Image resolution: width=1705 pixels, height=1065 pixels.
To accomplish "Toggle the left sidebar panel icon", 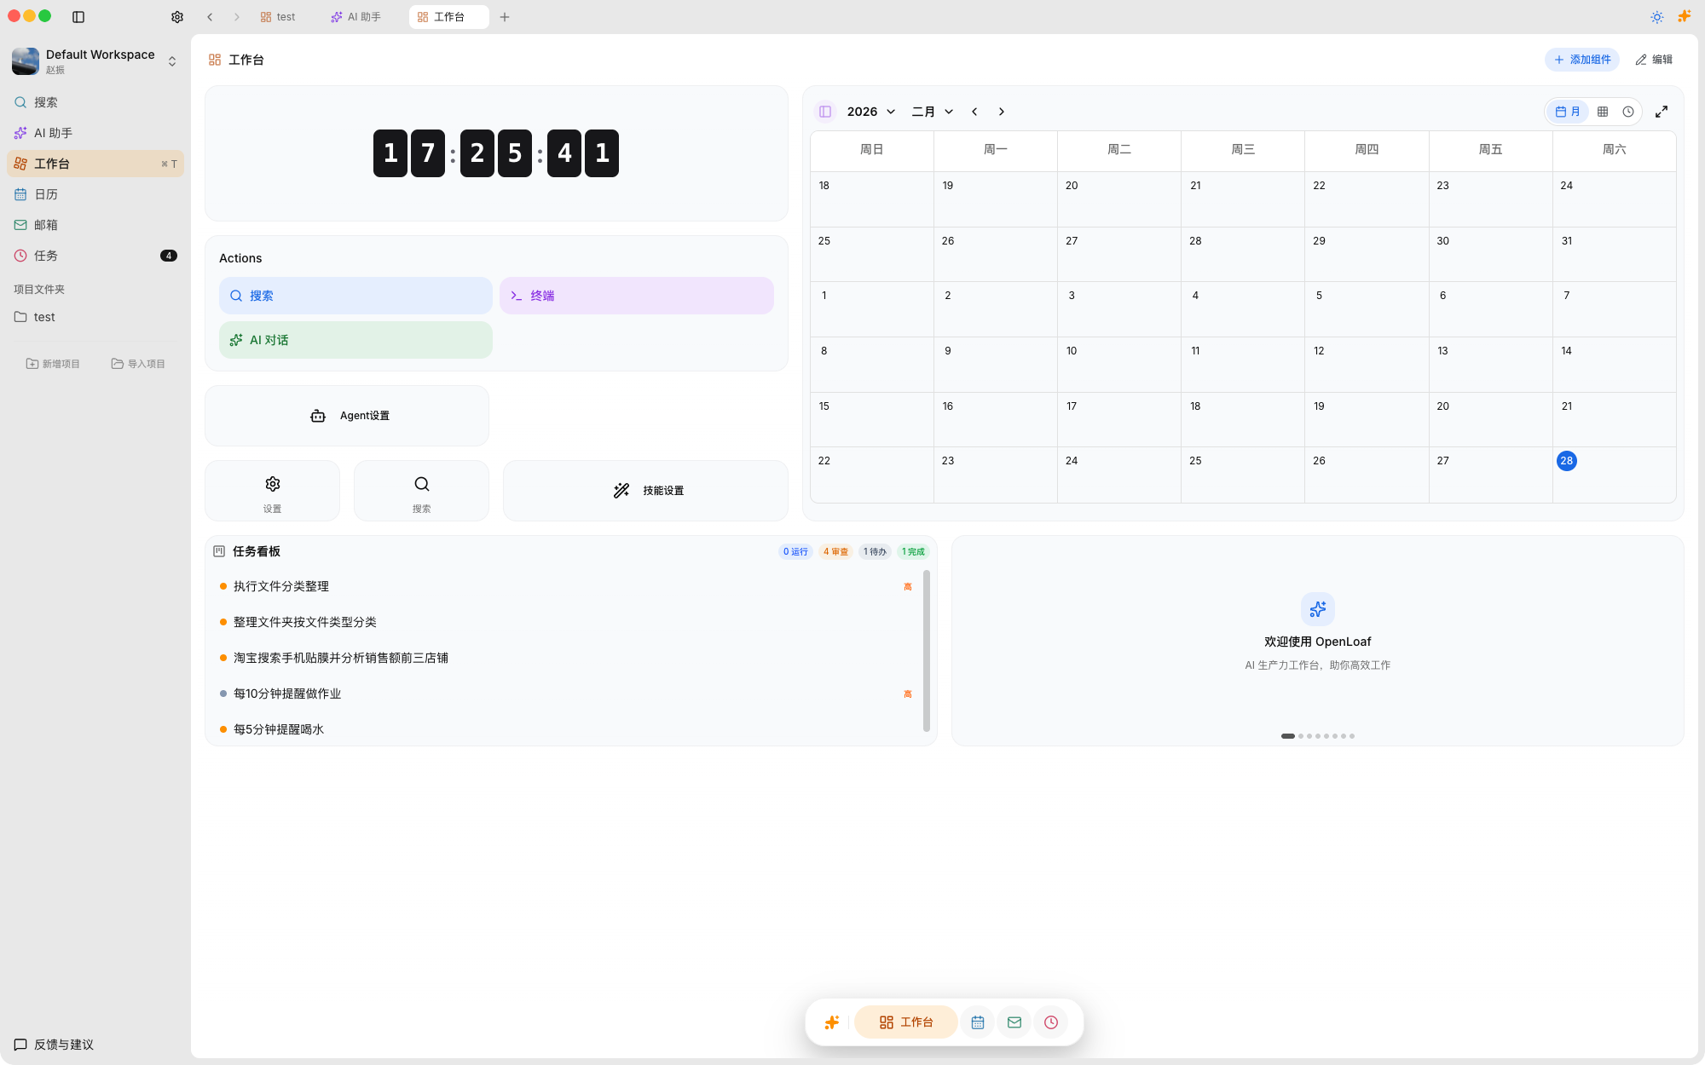I will tap(78, 17).
